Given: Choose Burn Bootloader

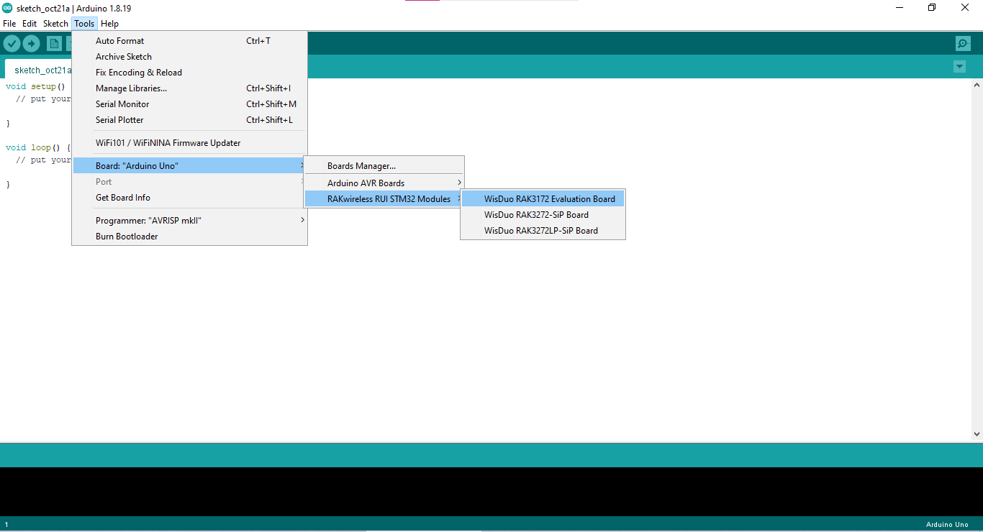Looking at the screenshot, I should 190,237.
